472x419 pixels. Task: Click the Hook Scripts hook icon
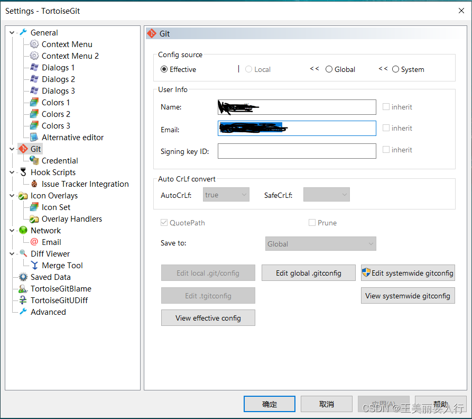coord(23,172)
